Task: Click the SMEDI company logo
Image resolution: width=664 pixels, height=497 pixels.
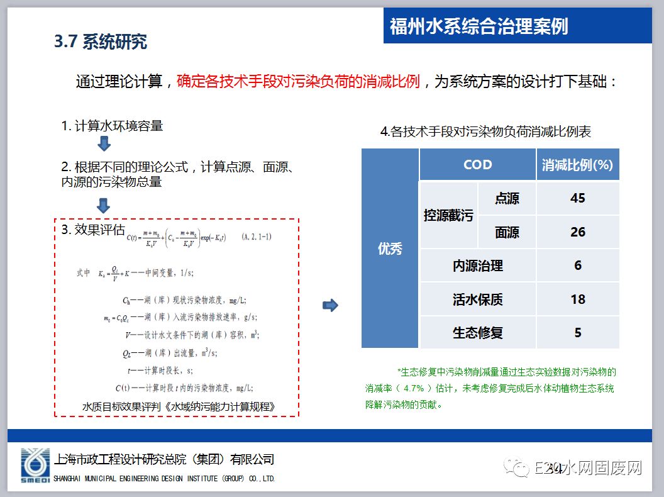Action: pos(35,465)
